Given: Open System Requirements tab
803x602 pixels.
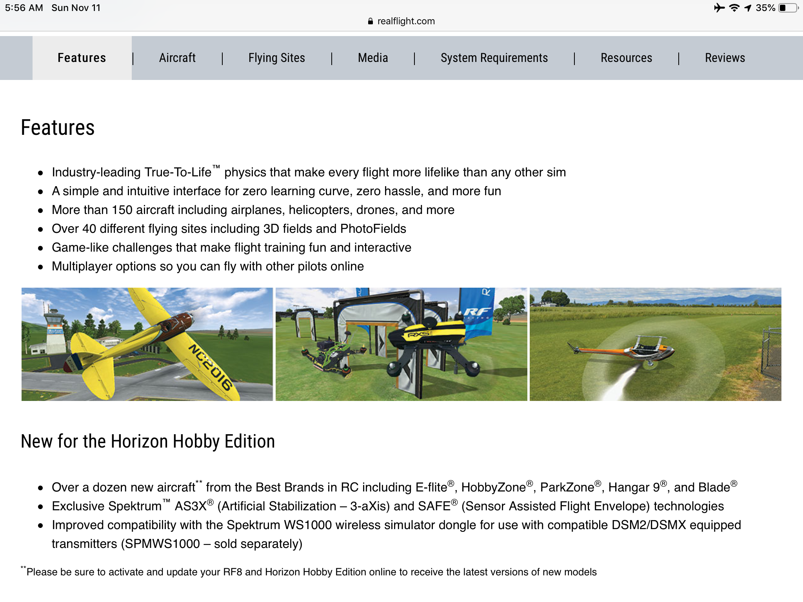Looking at the screenshot, I should [494, 58].
